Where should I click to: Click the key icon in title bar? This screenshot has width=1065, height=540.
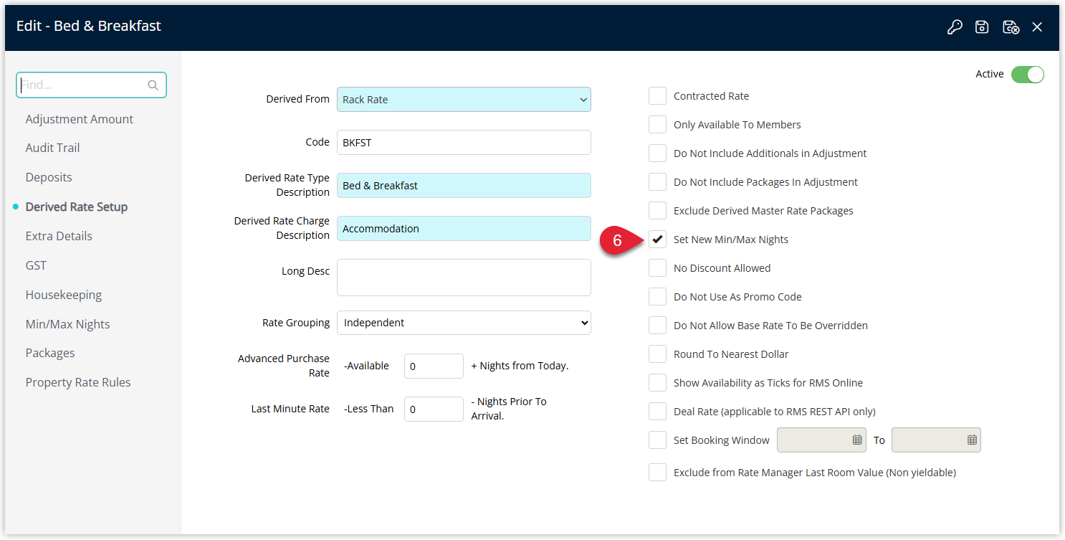click(955, 27)
